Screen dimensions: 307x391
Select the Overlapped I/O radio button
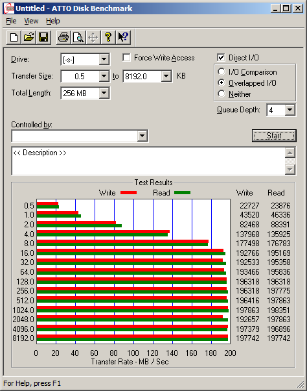point(222,82)
